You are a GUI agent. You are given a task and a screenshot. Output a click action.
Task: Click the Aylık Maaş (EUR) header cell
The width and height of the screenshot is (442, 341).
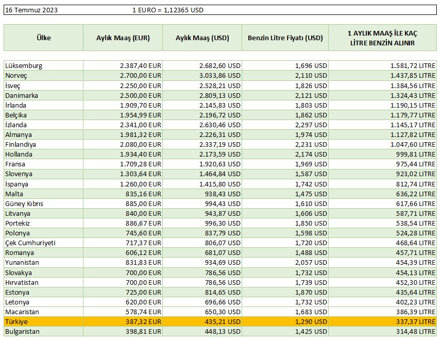tap(123, 38)
